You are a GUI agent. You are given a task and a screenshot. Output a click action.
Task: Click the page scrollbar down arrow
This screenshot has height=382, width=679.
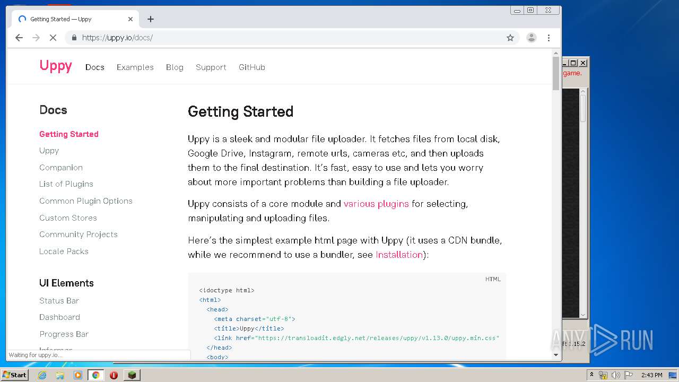point(556,356)
